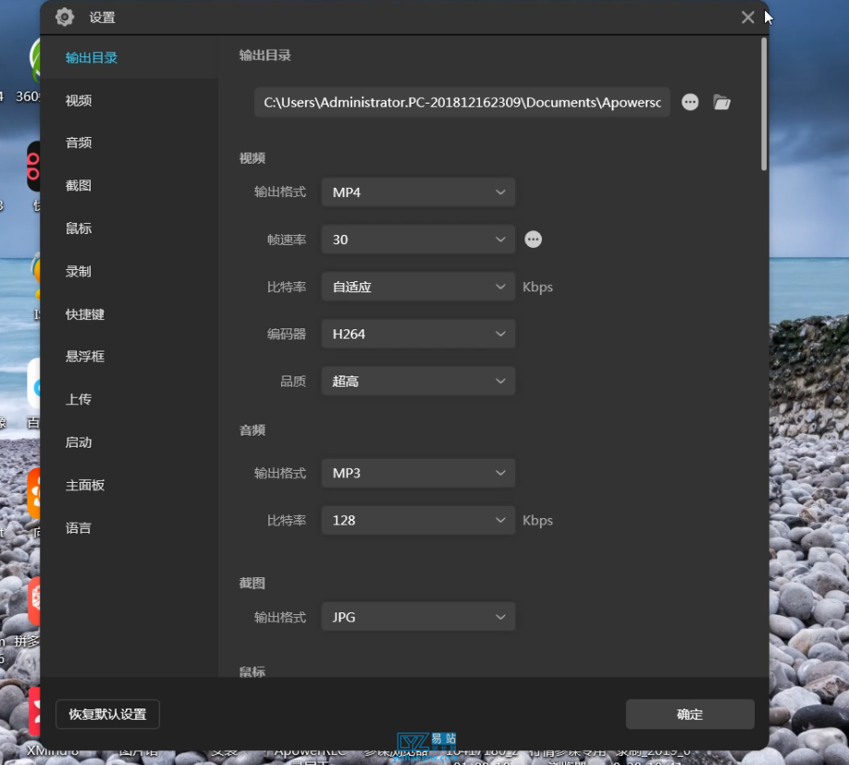Image resolution: width=849 pixels, height=765 pixels.
Task: Open the 自适应 bitrate dropdown
Action: 417,286
